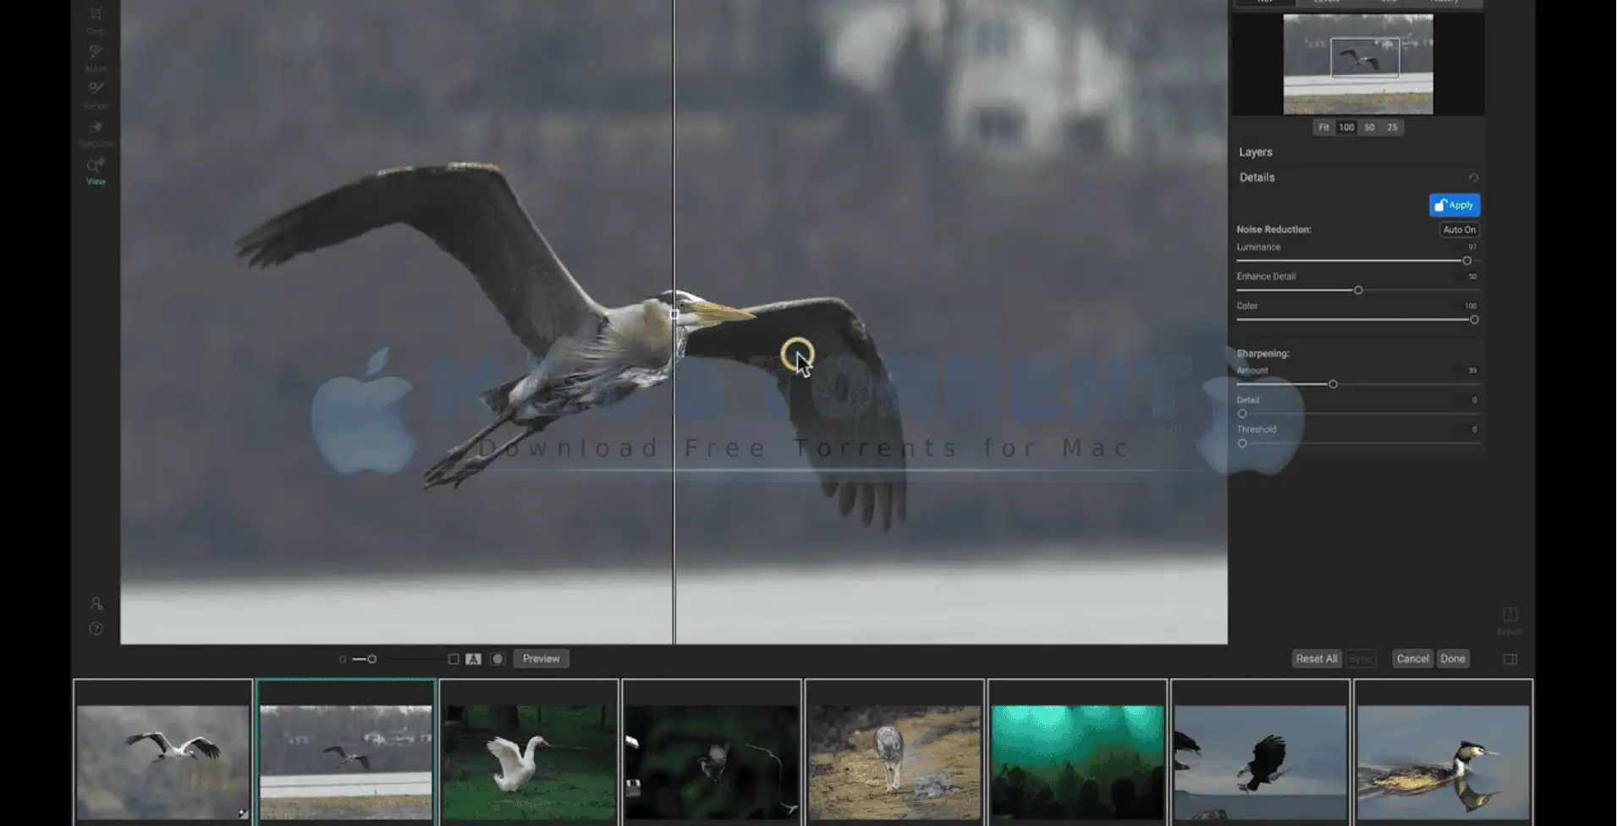Click the Sharpening Detail slider handle

click(1242, 414)
